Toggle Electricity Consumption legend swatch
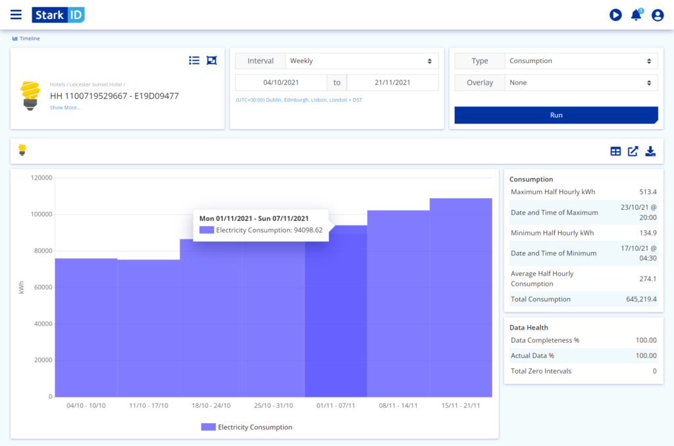Image resolution: width=674 pixels, height=446 pixels. [x=208, y=427]
